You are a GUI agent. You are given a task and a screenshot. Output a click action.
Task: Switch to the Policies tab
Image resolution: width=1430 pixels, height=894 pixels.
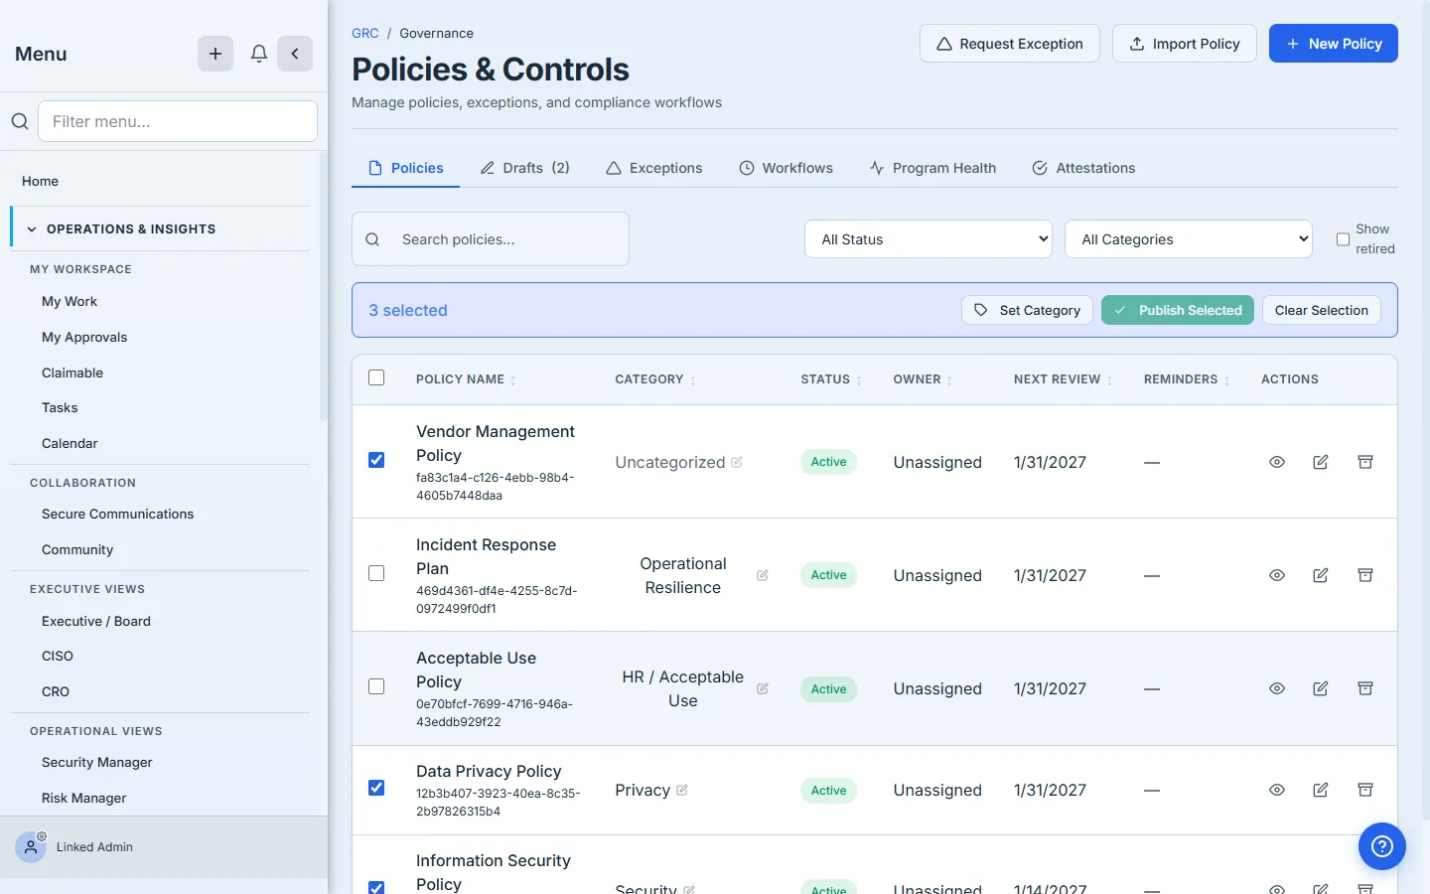point(405,168)
